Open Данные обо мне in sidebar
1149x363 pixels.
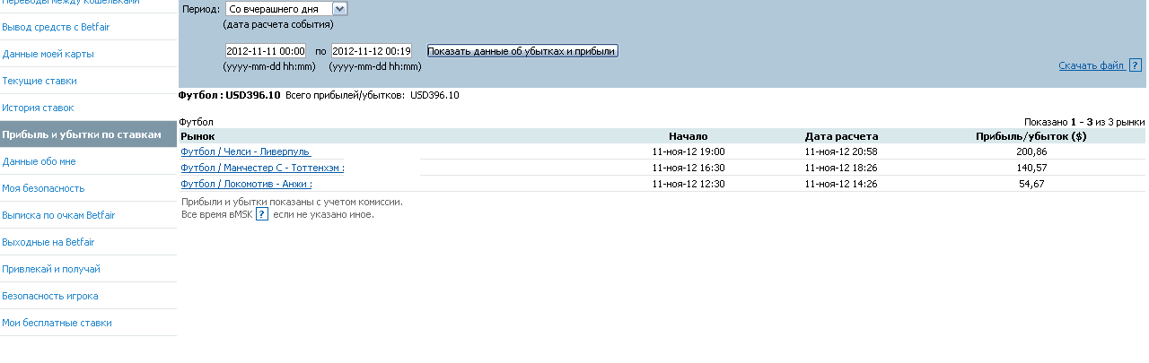pyautogui.click(x=39, y=161)
